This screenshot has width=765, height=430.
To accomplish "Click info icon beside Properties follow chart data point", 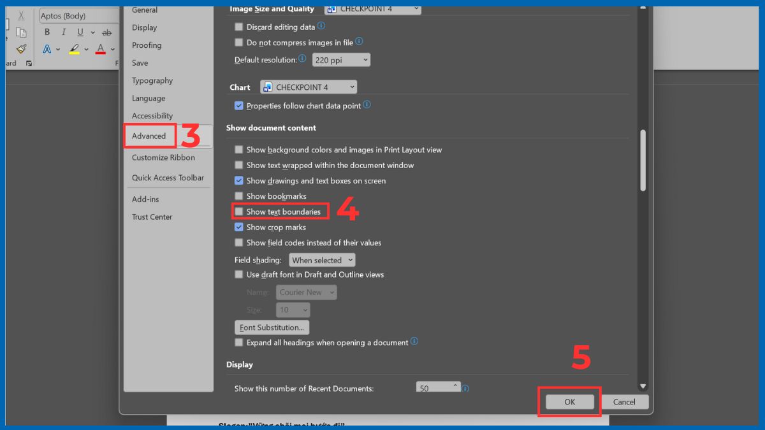I will tap(367, 105).
